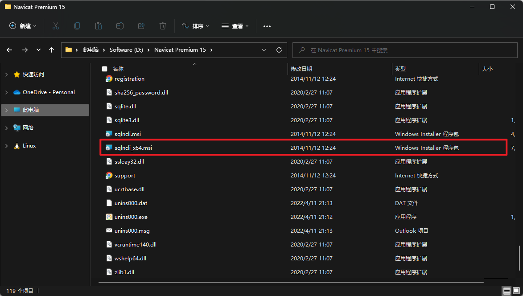
Task: Click the unins000.exe application icon
Action: tap(109, 217)
